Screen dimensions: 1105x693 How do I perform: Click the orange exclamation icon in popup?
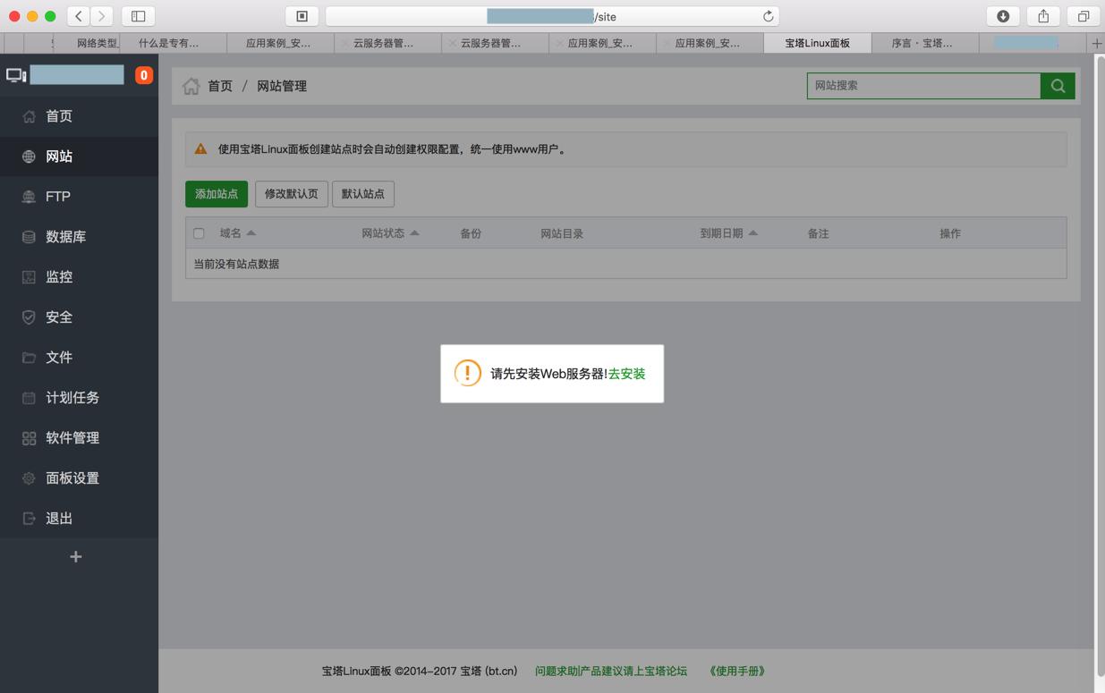(x=467, y=373)
